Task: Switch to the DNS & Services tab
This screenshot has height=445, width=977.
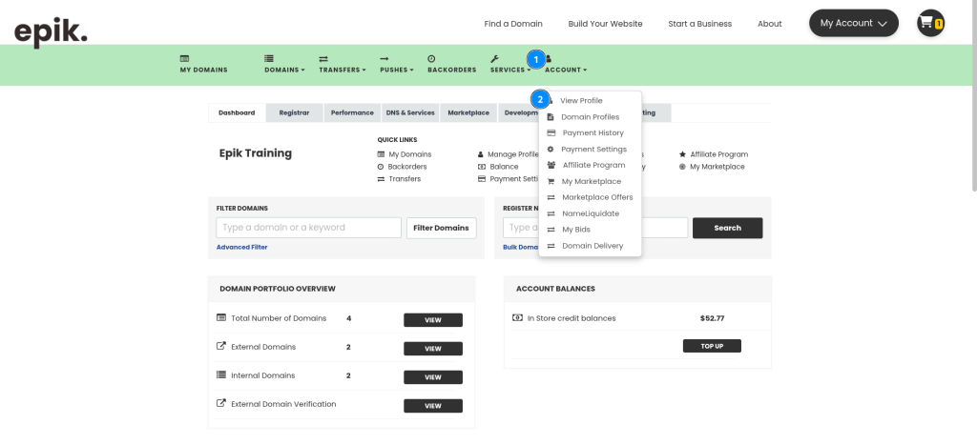Action: (410, 112)
